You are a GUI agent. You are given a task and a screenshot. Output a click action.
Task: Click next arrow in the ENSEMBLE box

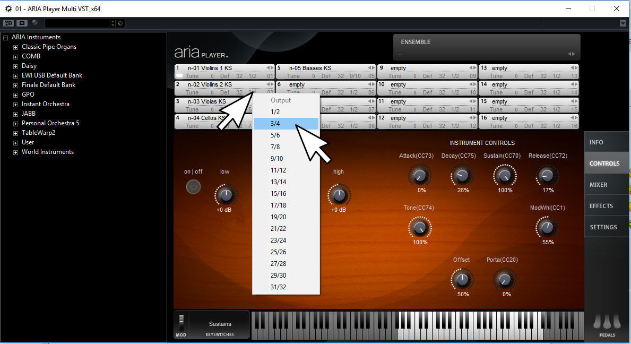click(x=574, y=54)
